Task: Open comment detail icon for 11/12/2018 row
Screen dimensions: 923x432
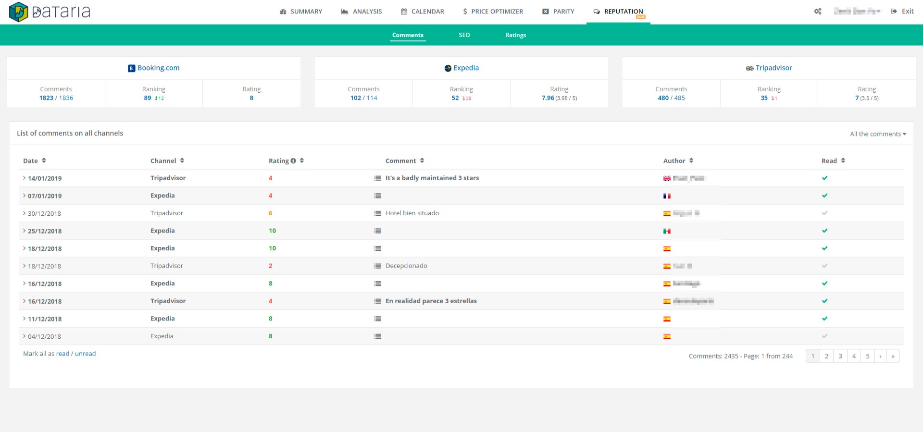Action: [378, 319]
